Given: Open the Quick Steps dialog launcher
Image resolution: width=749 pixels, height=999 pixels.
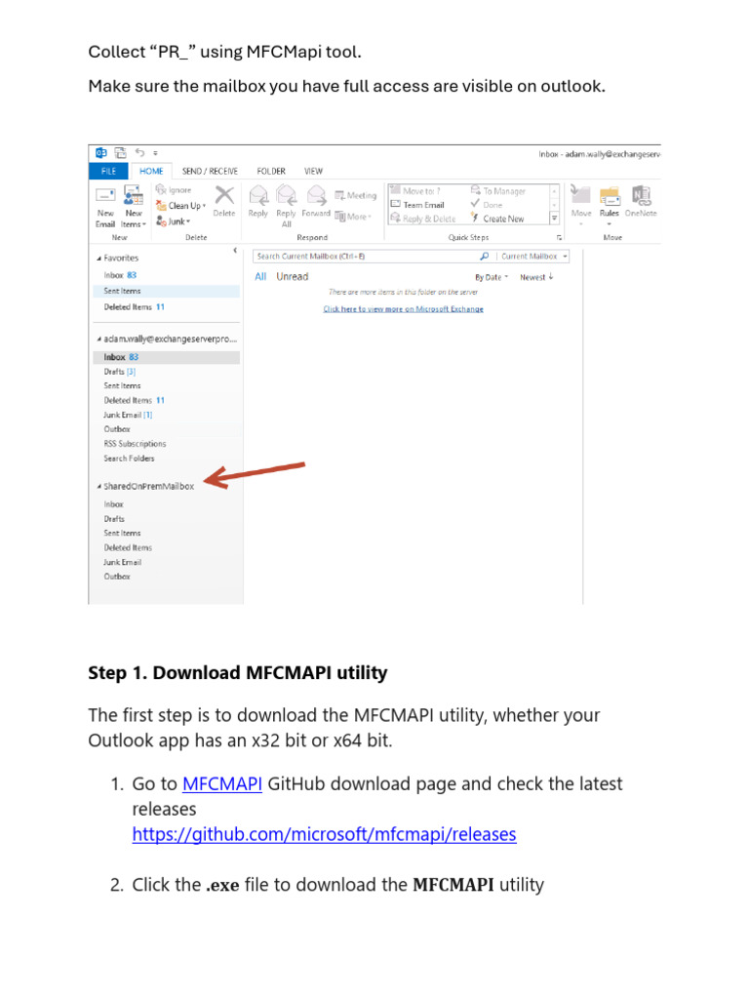Looking at the screenshot, I should pyautogui.click(x=559, y=238).
